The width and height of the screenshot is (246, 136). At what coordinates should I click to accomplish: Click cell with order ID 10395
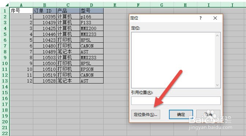click(45, 16)
